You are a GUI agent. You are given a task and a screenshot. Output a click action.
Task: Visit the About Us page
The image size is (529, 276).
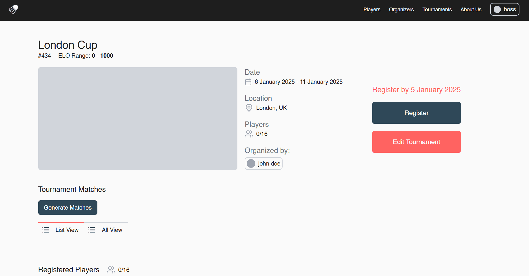[471, 9]
